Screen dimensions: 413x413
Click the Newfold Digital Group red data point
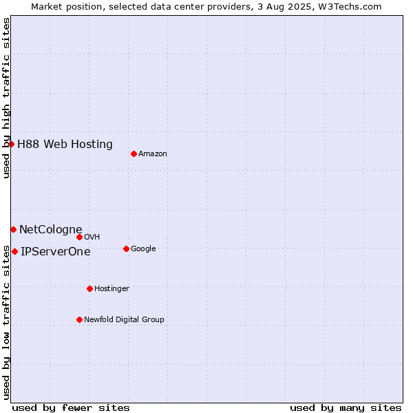[x=80, y=320]
